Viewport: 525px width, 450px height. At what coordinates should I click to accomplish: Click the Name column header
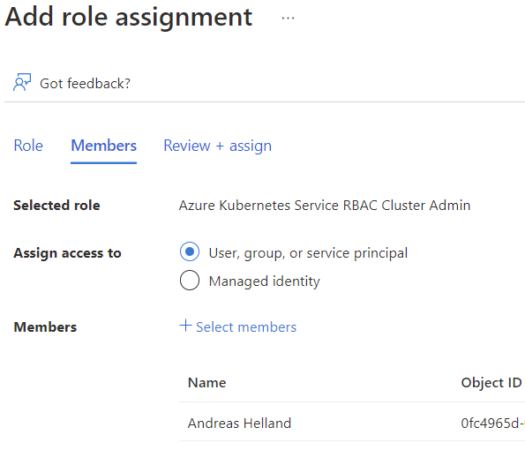point(207,383)
